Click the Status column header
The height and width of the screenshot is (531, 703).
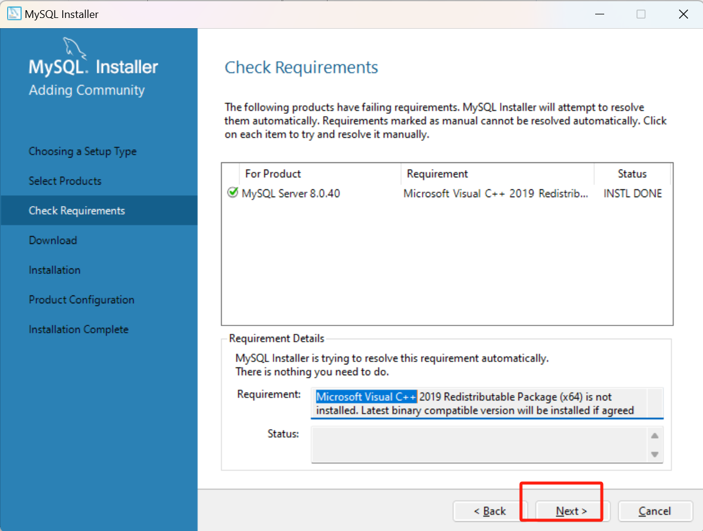pyautogui.click(x=632, y=174)
